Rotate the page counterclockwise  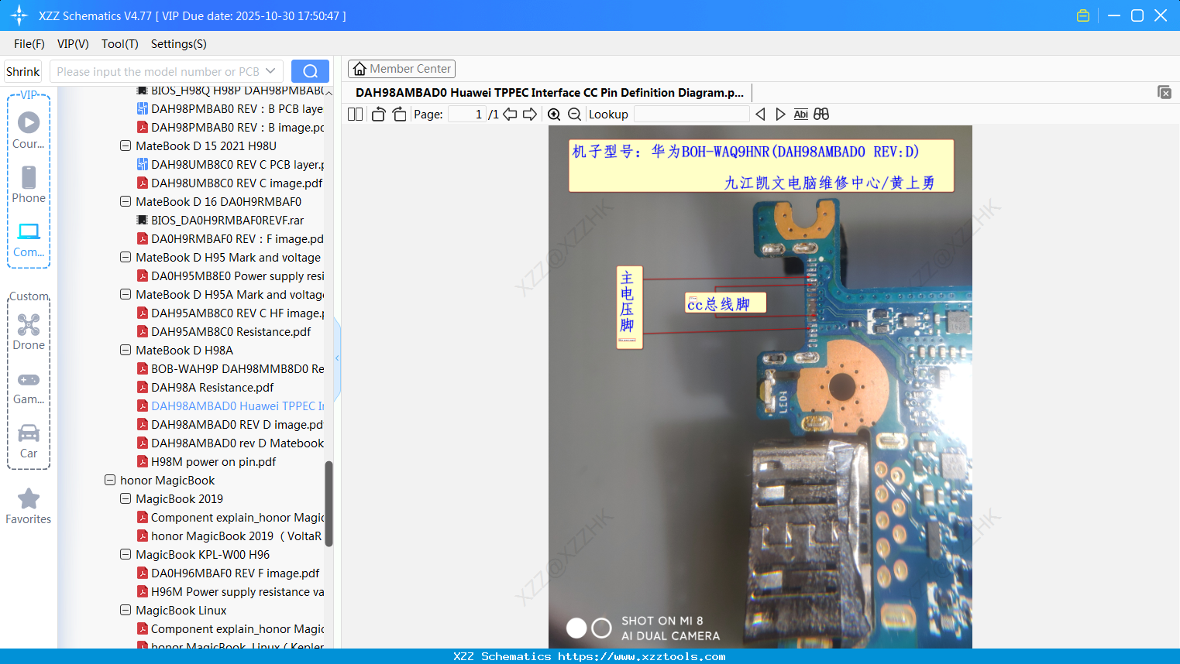click(378, 115)
